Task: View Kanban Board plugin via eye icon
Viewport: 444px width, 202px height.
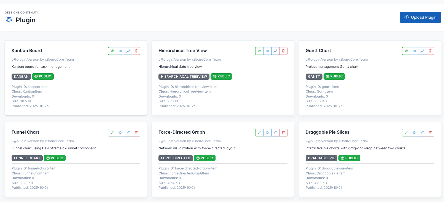Action: click(x=120, y=51)
